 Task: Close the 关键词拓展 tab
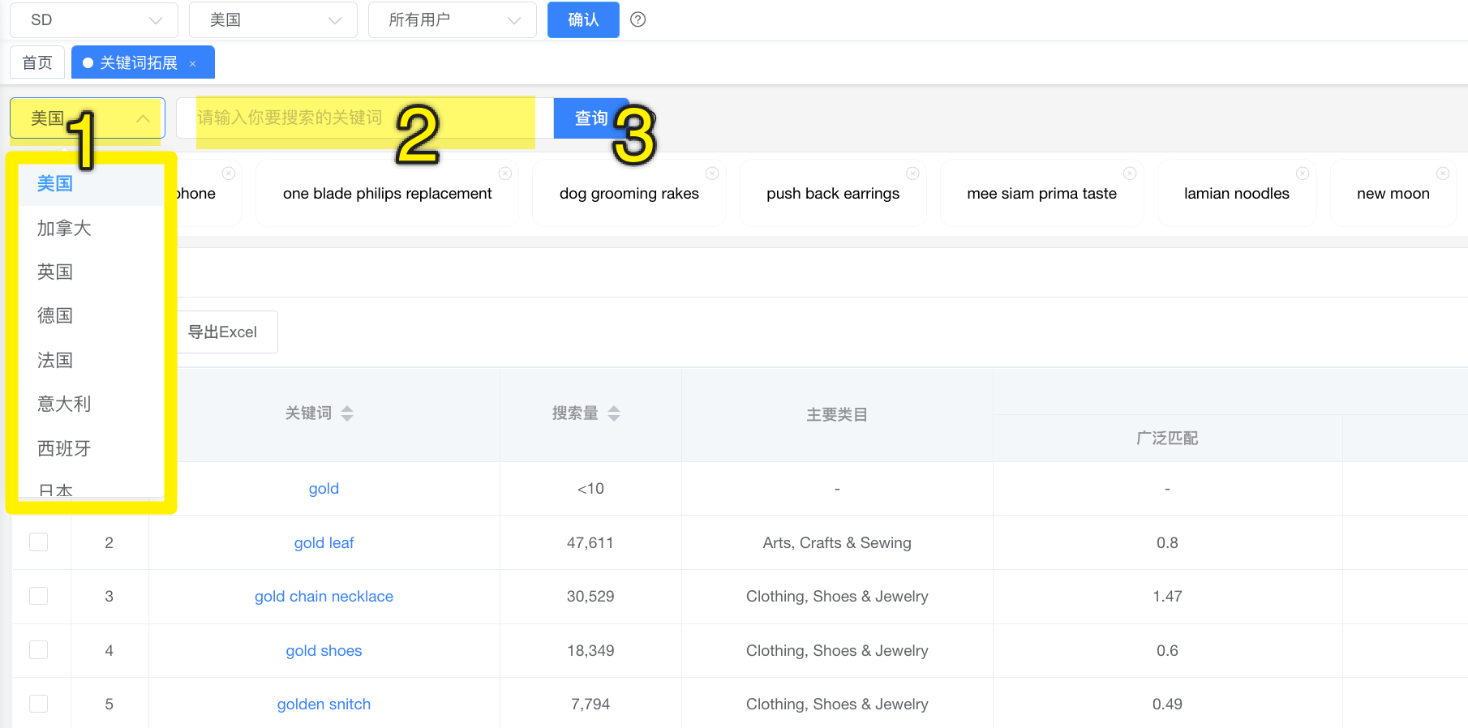click(x=193, y=63)
